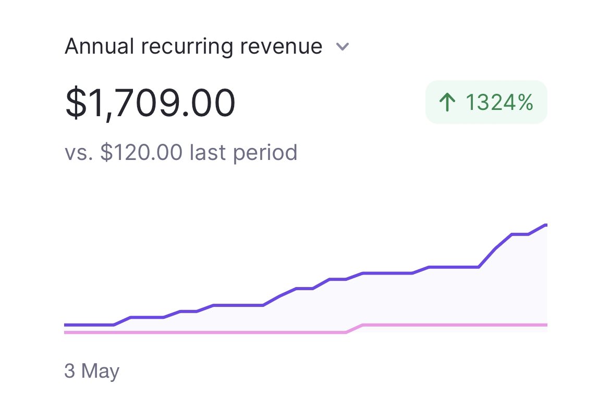Viewport: 610px width, 397px height.
Task: Click the 3 May date label
Action: (92, 371)
